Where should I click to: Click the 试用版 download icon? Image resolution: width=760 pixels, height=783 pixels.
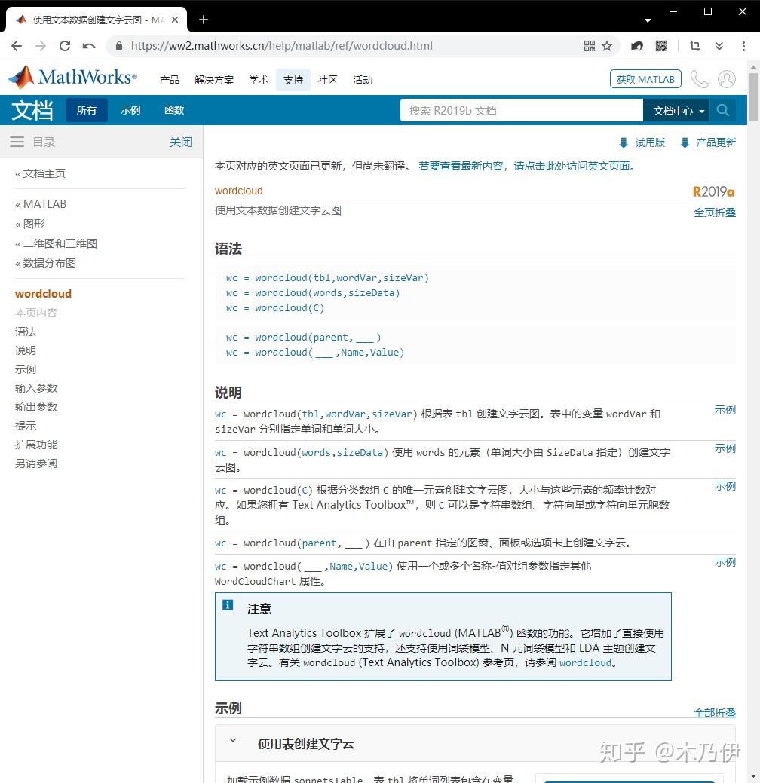pyautogui.click(x=624, y=142)
